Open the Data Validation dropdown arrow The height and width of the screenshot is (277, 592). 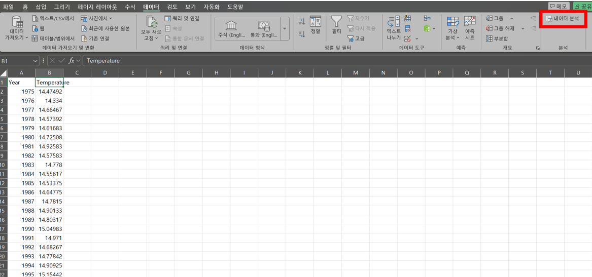(417, 38)
